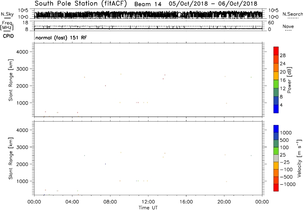Click the 'Slant Range [km]' label of power panel
Screen dimensions: 303x210
11,80
